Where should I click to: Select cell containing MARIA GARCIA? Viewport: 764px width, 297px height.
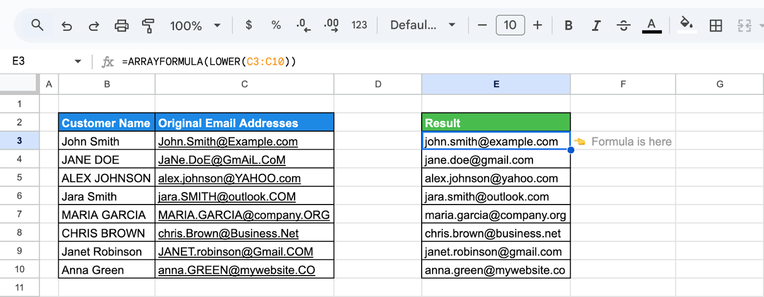(x=106, y=215)
